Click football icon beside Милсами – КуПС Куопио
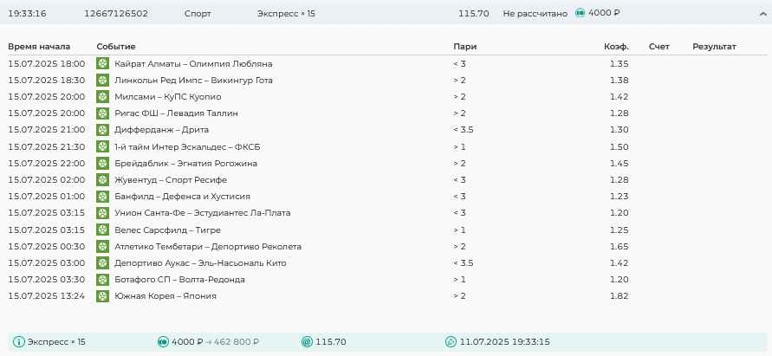This screenshot has height=356, width=772. coord(103,97)
